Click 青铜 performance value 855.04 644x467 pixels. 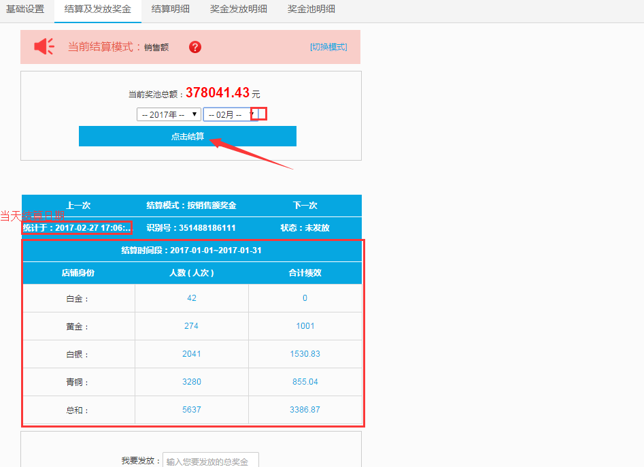click(x=305, y=382)
